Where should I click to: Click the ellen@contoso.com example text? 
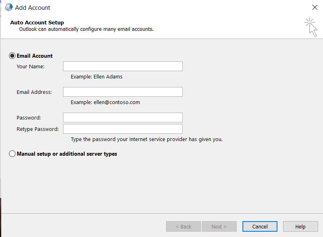coord(105,102)
